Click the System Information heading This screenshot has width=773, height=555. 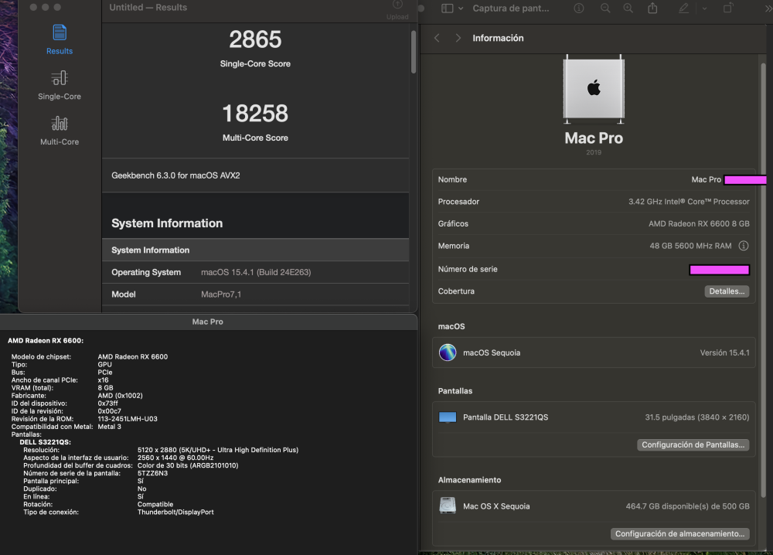[167, 223]
